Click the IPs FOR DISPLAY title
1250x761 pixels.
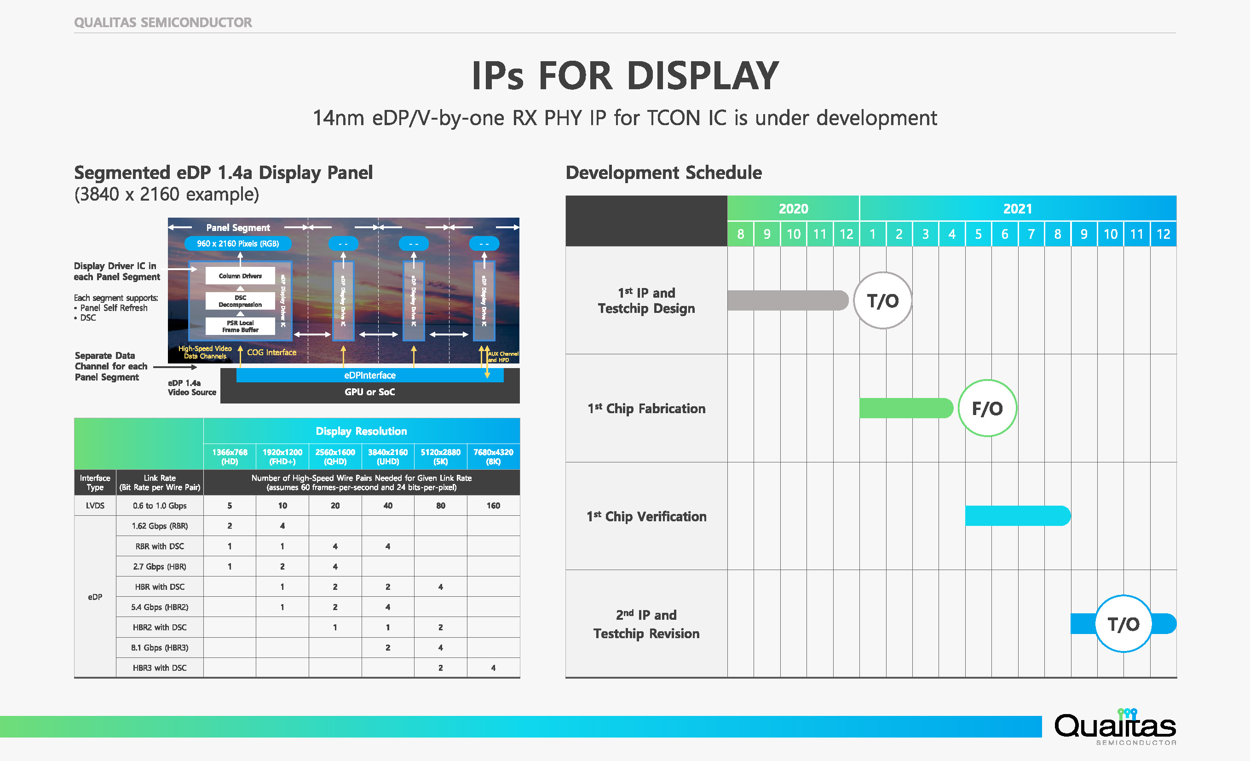624,75
